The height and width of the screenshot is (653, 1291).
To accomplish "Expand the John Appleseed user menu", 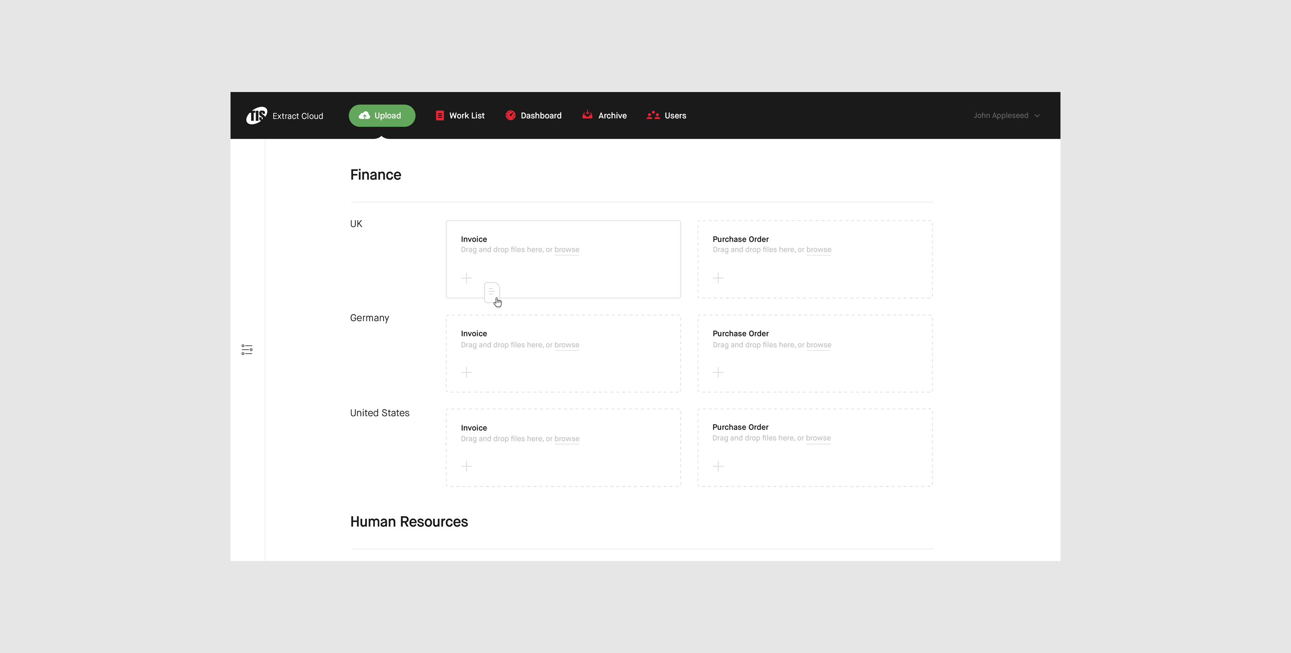I will [x=1006, y=115].
